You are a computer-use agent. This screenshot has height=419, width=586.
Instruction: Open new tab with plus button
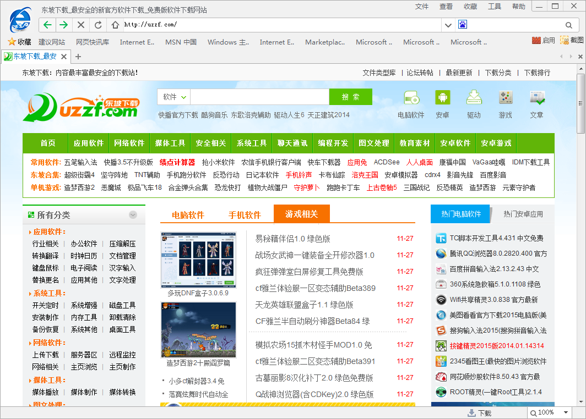pos(78,57)
